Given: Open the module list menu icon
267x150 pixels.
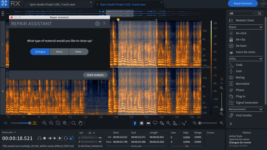Looking at the screenshot, I should [260, 13].
